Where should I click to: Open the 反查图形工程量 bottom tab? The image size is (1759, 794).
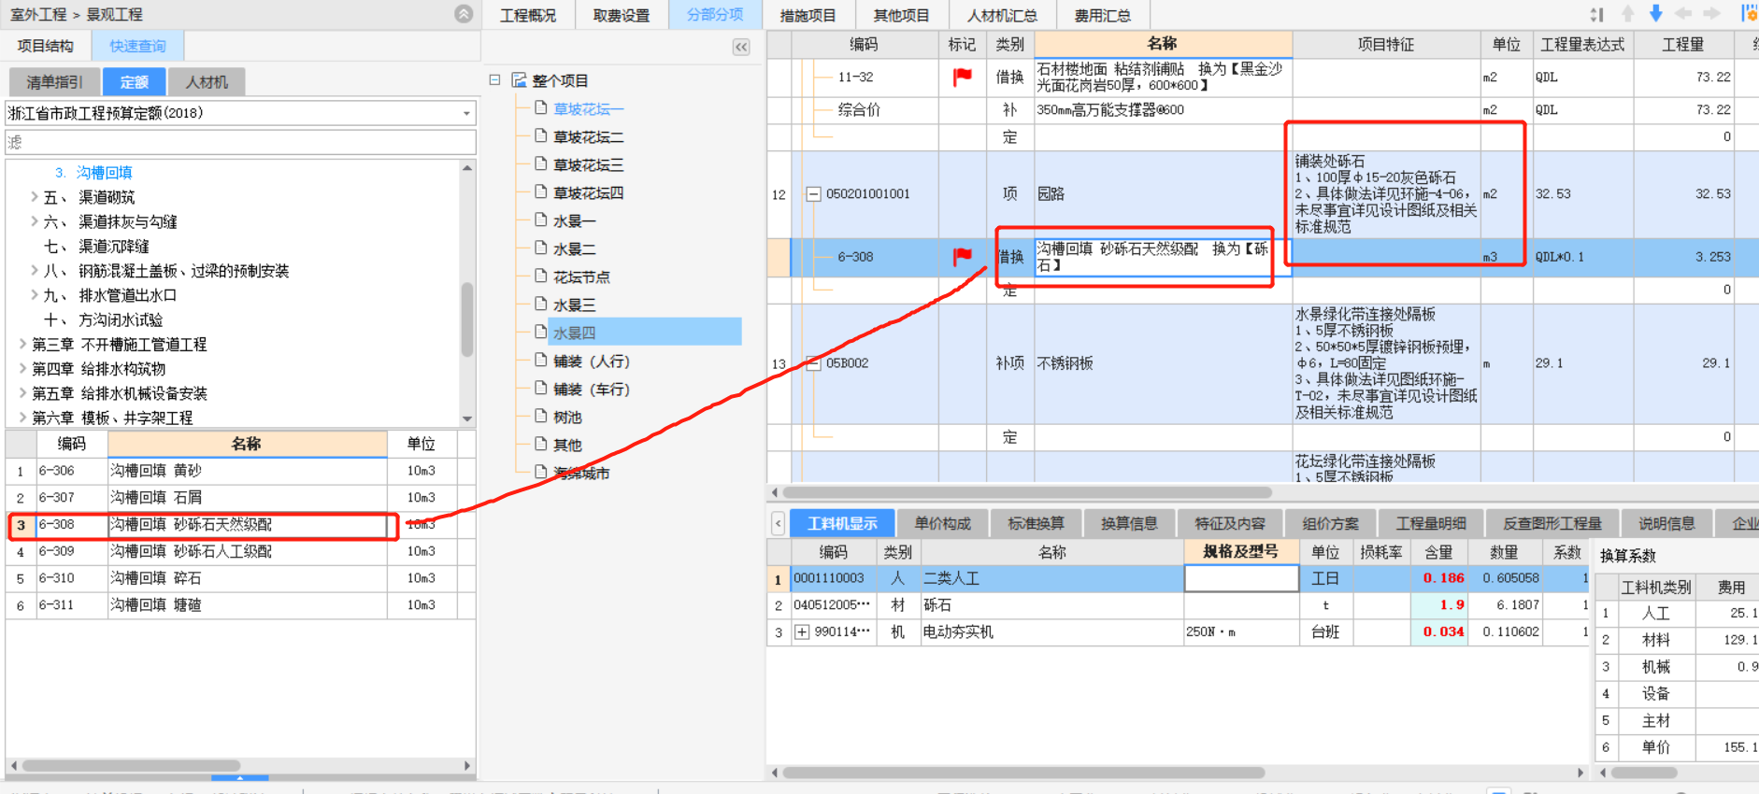[x=1552, y=523]
